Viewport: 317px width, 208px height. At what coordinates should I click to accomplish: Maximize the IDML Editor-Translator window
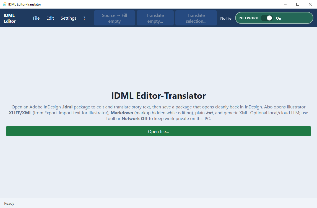point(298,4)
